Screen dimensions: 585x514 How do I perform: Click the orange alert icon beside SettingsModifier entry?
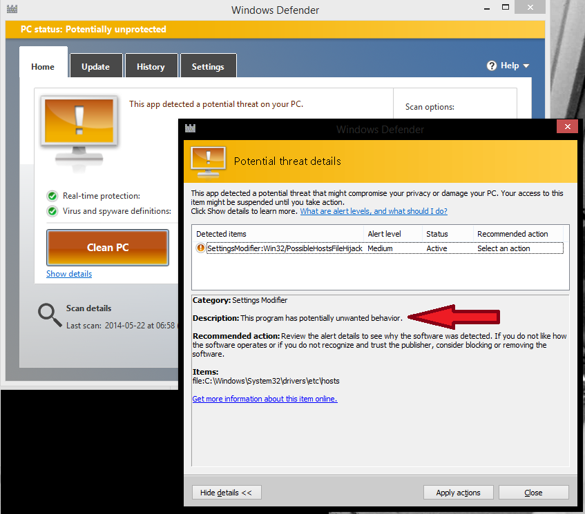click(201, 248)
